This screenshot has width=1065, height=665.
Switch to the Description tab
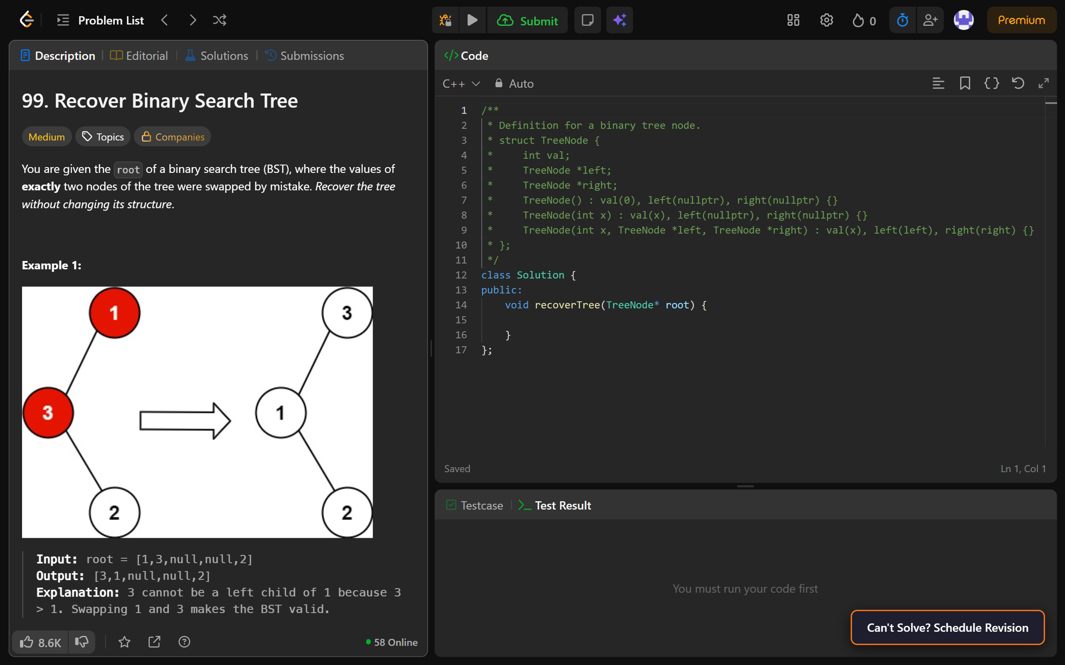tap(58, 56)
